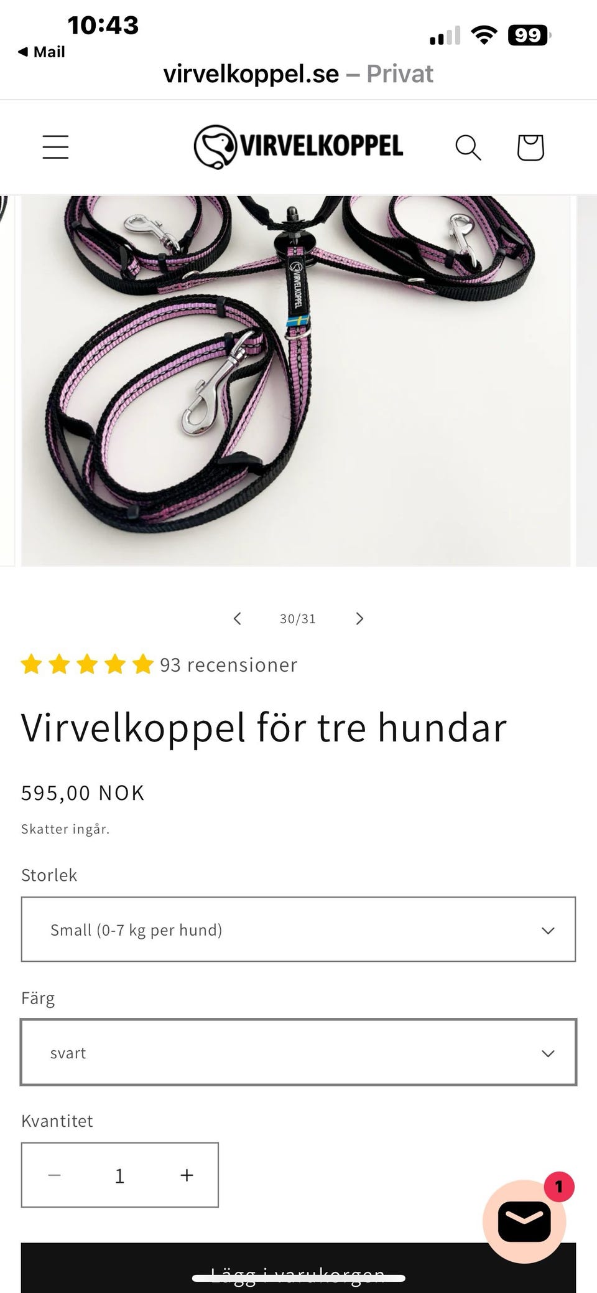The width and height of the screenshot is (597, 1293).
Task: Go to next product image arrow
Action: 359,618
